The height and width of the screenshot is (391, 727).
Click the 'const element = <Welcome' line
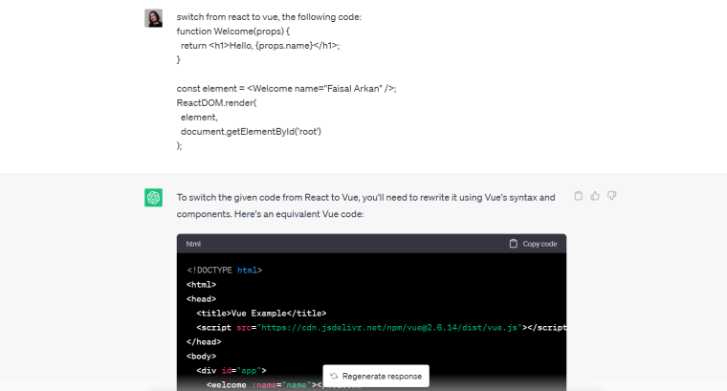pos(287,89)
